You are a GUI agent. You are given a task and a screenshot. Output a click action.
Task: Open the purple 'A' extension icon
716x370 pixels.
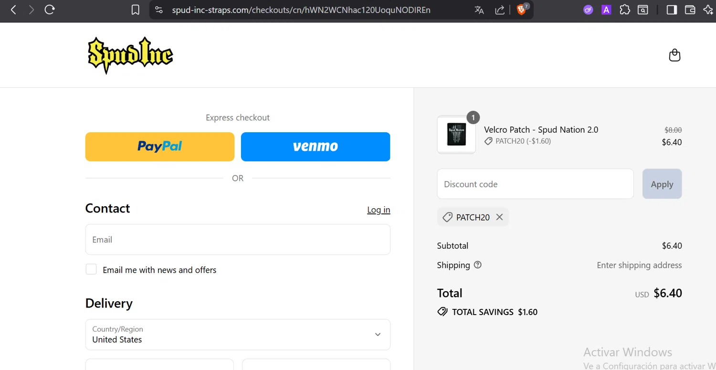[x=606, y=10]
